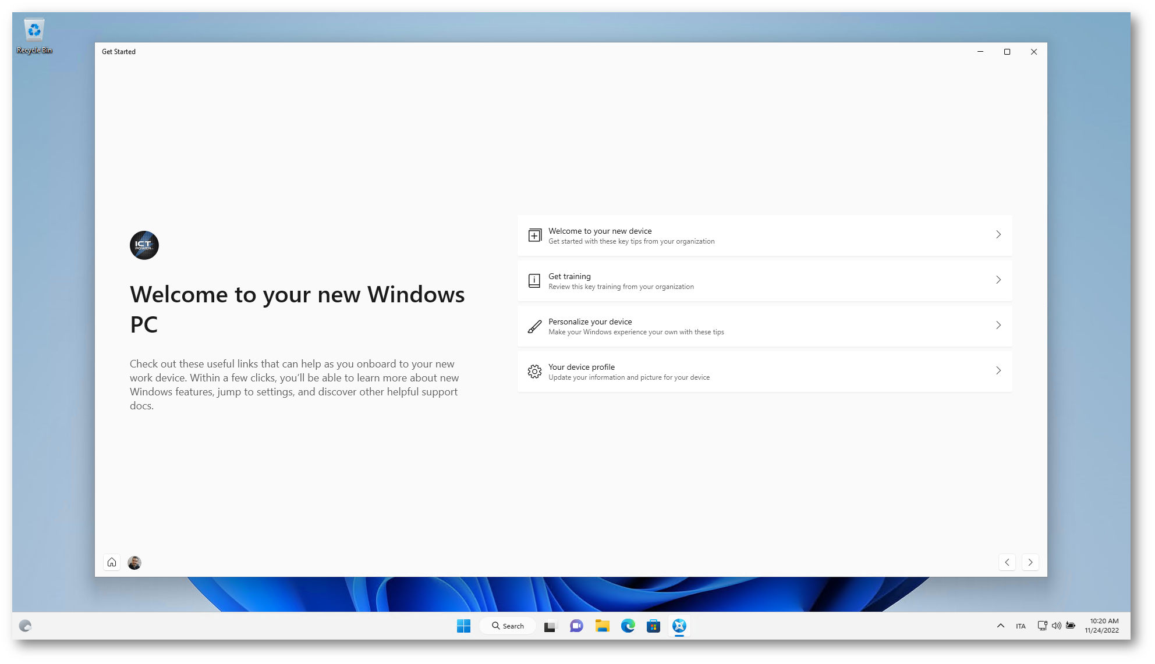
Task: Open Task View from the taskbar
Action: coord(550,626)
